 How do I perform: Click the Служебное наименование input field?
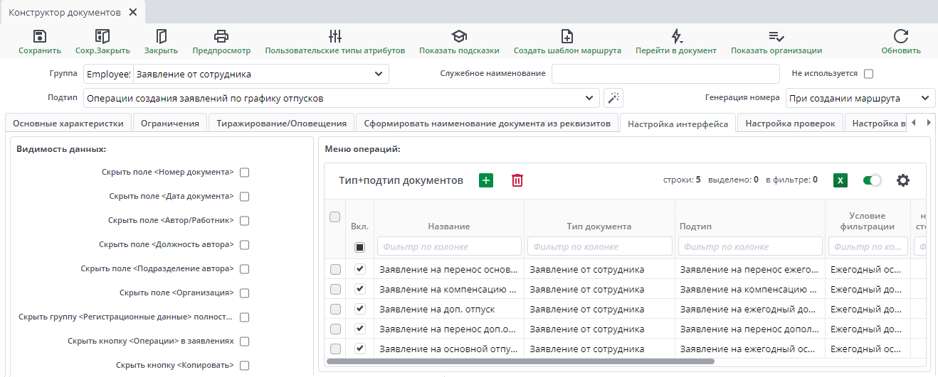(665, 74)
